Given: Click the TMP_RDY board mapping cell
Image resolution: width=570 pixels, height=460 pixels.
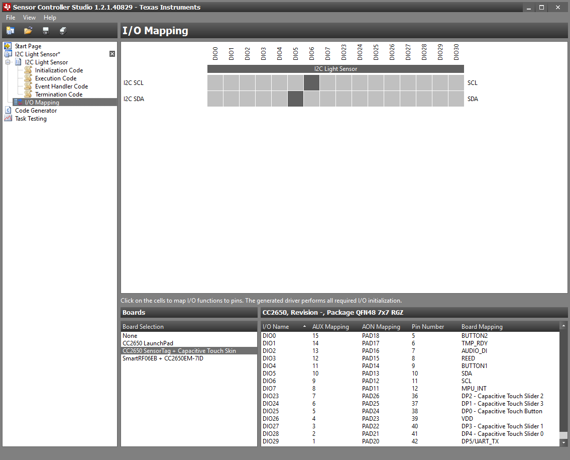Looking at the screenshot, I should point(475,343).
